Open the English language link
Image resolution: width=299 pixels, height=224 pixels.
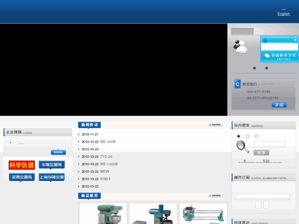[x=283, y=14]
